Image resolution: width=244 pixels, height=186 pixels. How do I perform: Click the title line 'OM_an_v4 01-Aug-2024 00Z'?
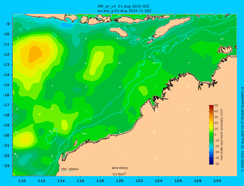(x=123, y=6)
